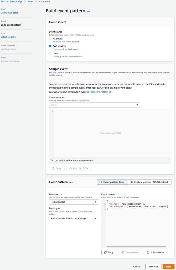Open the Rules breadcrumb link
The height and width of the screenshot is (270, 176).
[x=30, y=2]
